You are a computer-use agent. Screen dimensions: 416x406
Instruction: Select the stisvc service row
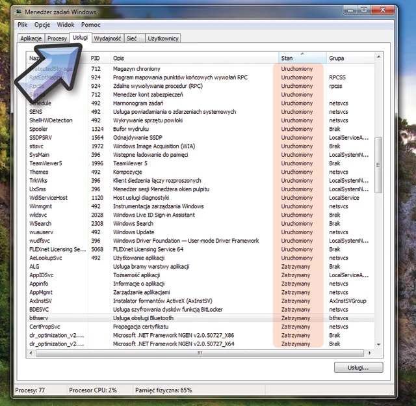pos(200,146)
